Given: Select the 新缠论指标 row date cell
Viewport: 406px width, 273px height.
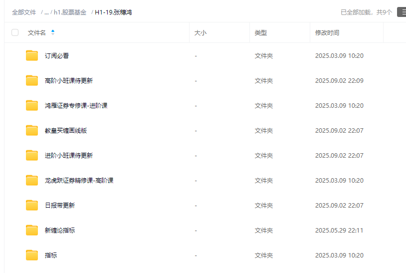Looking at the screenshot, I should (x=339, y=231).
